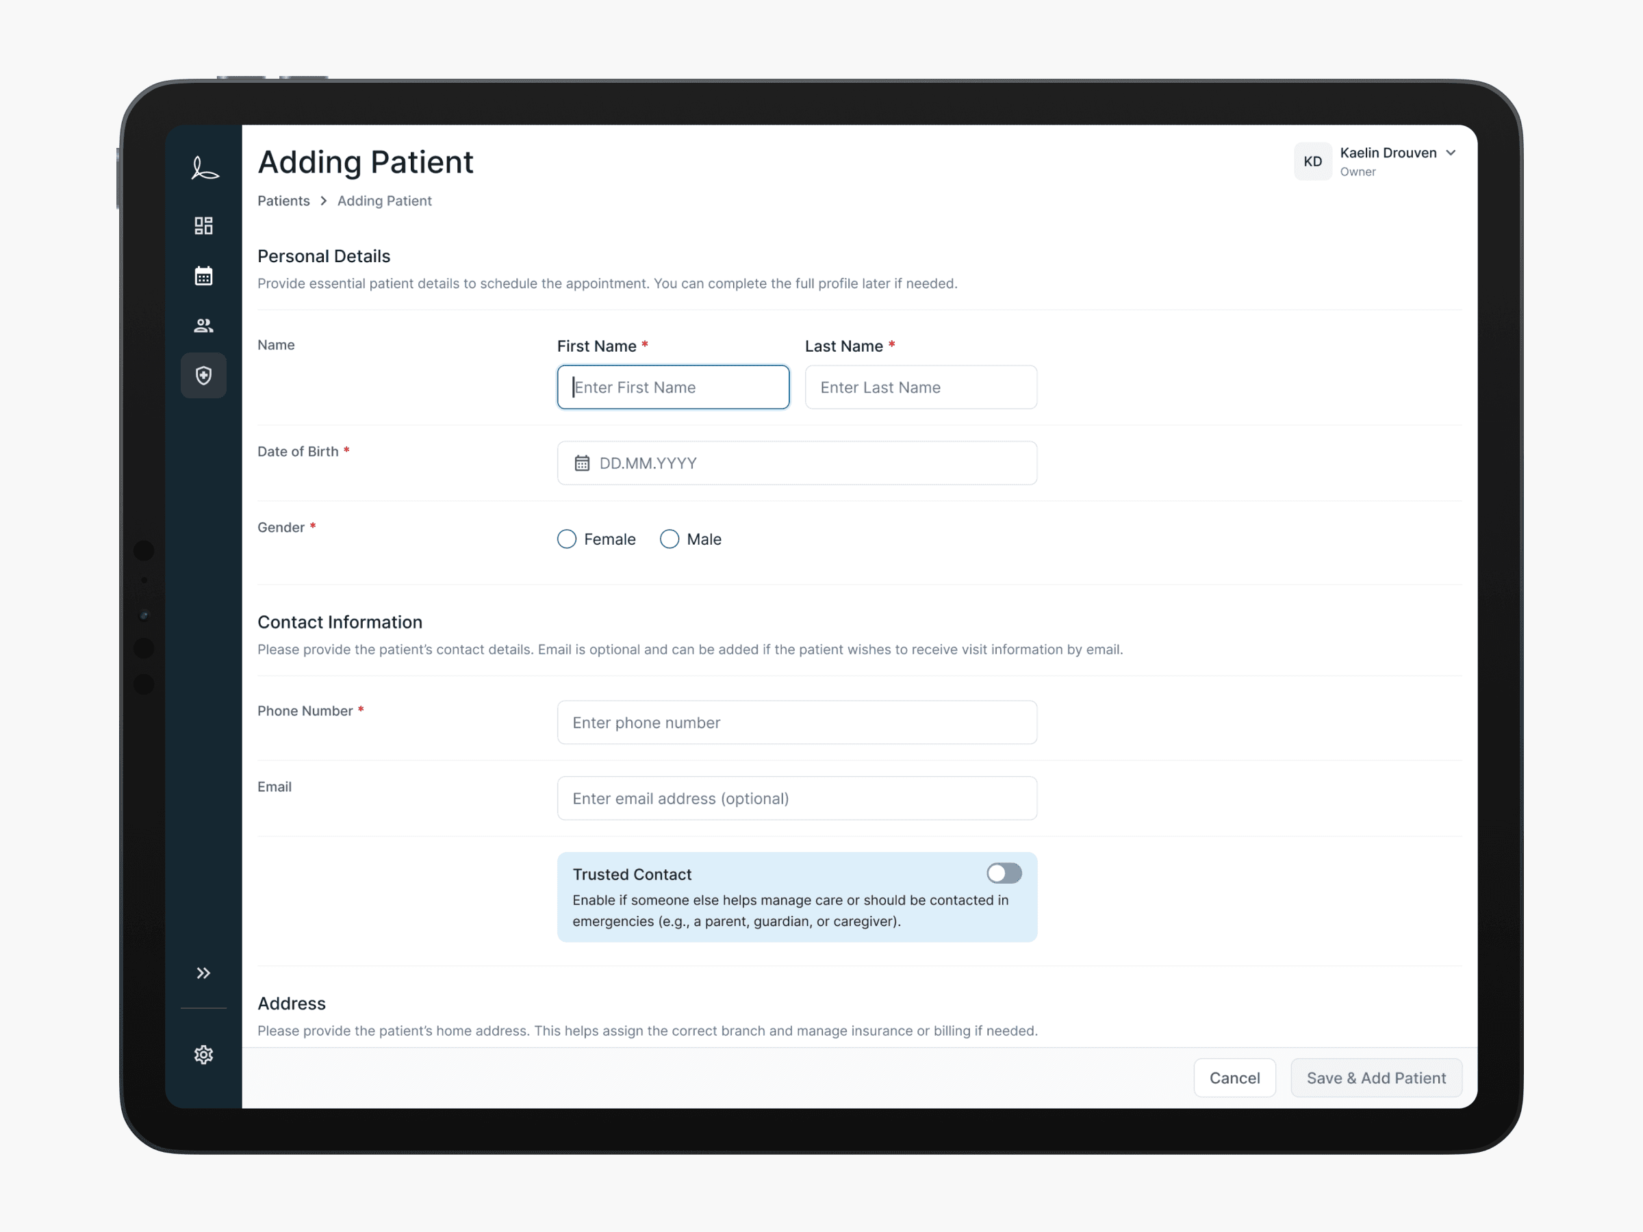1643x1232 pixels.
Task: Expand sidebar with double chevron
Action: (203, 973)
